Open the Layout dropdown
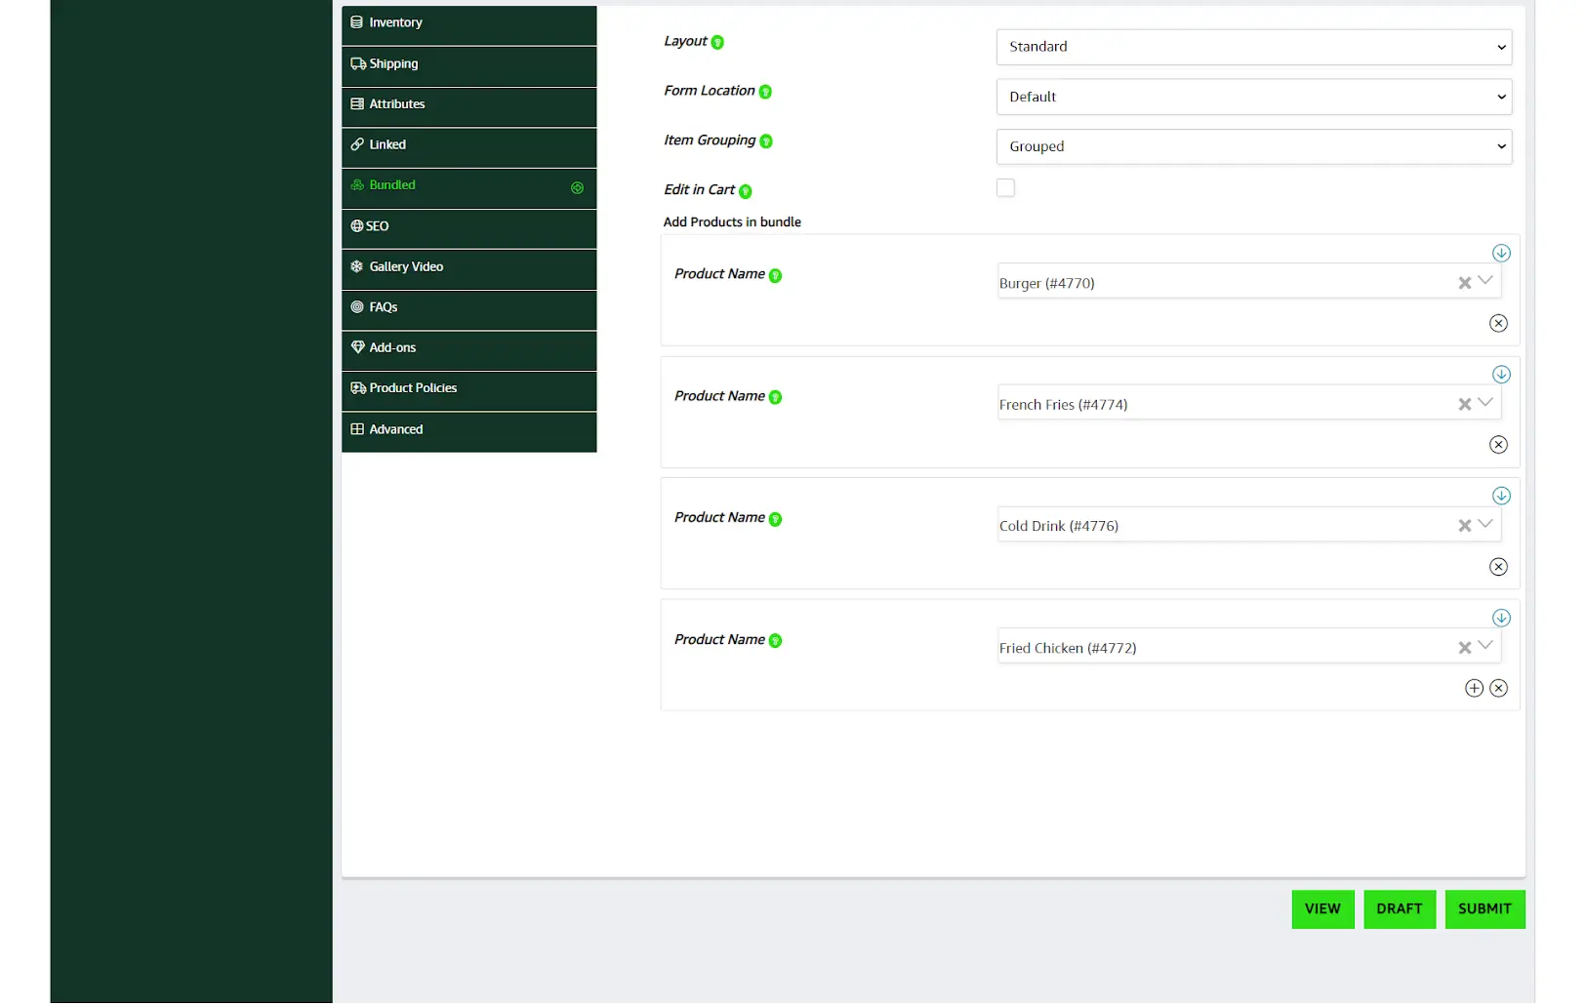This screenshot has width=1586, height=1005. [x=1253, y=47]
